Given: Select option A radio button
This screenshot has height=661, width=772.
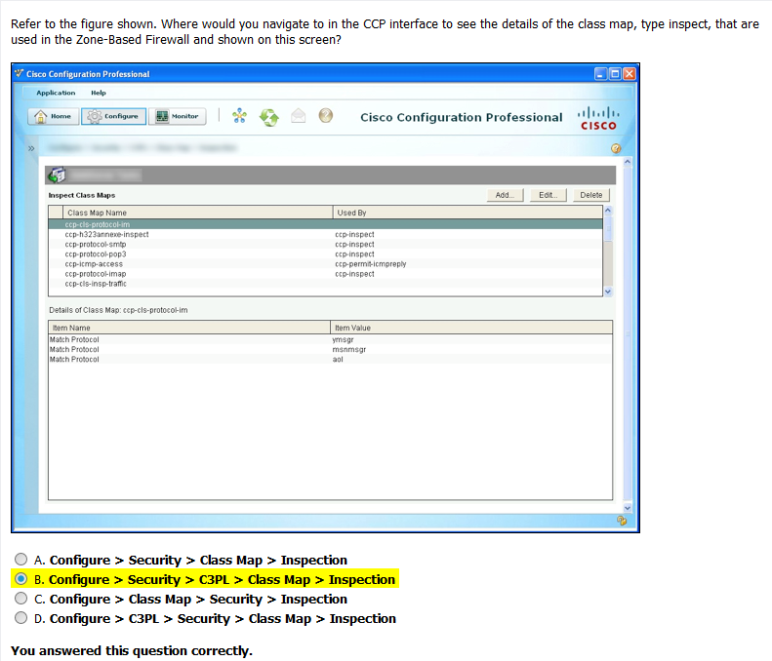Looking at the screenshot, I should click(x=20, y=560).
